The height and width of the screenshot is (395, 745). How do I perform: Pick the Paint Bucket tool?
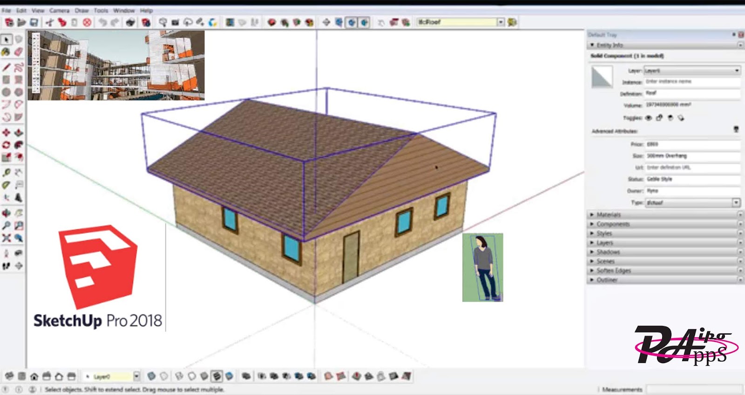coord(6,52)
